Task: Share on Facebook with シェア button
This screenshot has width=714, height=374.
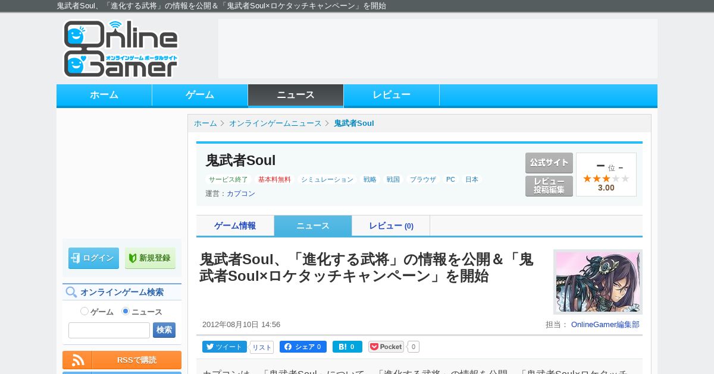Action: pos(303,347)
